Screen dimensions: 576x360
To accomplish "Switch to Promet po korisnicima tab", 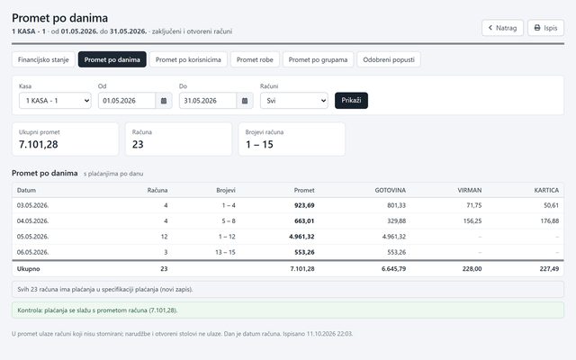I will click(x=188, y=59).
